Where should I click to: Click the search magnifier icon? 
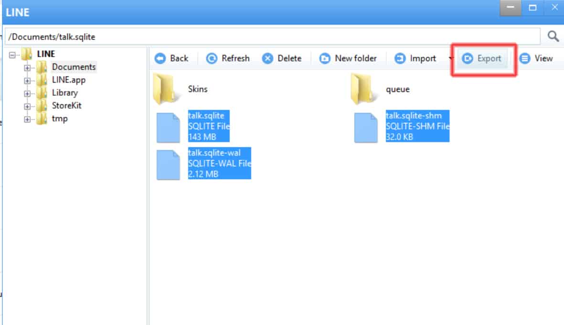pos(553,36)
